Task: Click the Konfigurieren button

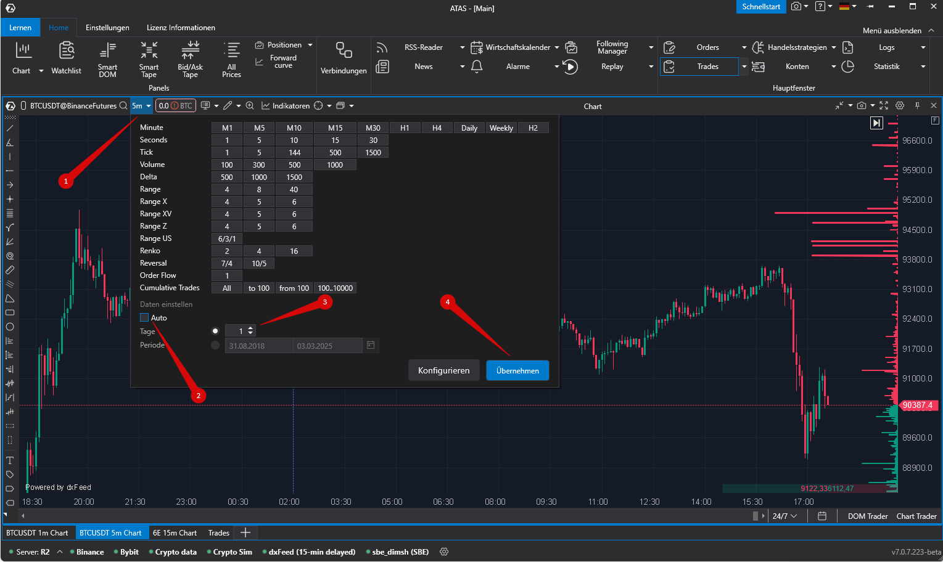Action: coord(444,370)
